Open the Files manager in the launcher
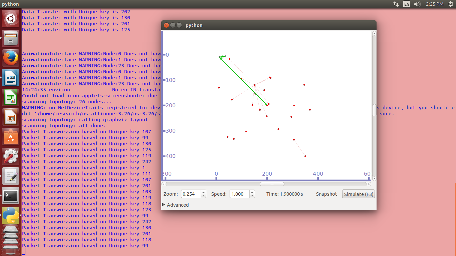456x256 pixels. point(11,38)
